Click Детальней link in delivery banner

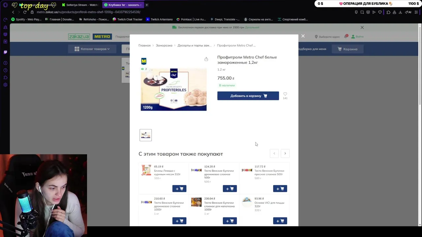(252, 27)
